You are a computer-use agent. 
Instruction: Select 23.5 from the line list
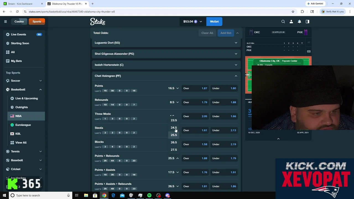coord(174,120)
